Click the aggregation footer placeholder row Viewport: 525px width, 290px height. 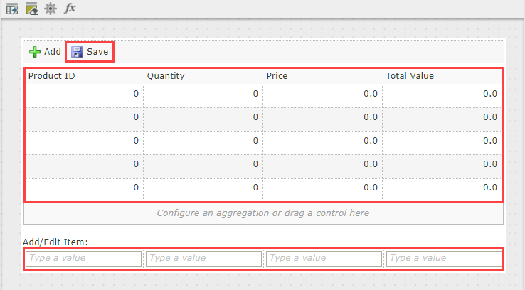[263, 213]
